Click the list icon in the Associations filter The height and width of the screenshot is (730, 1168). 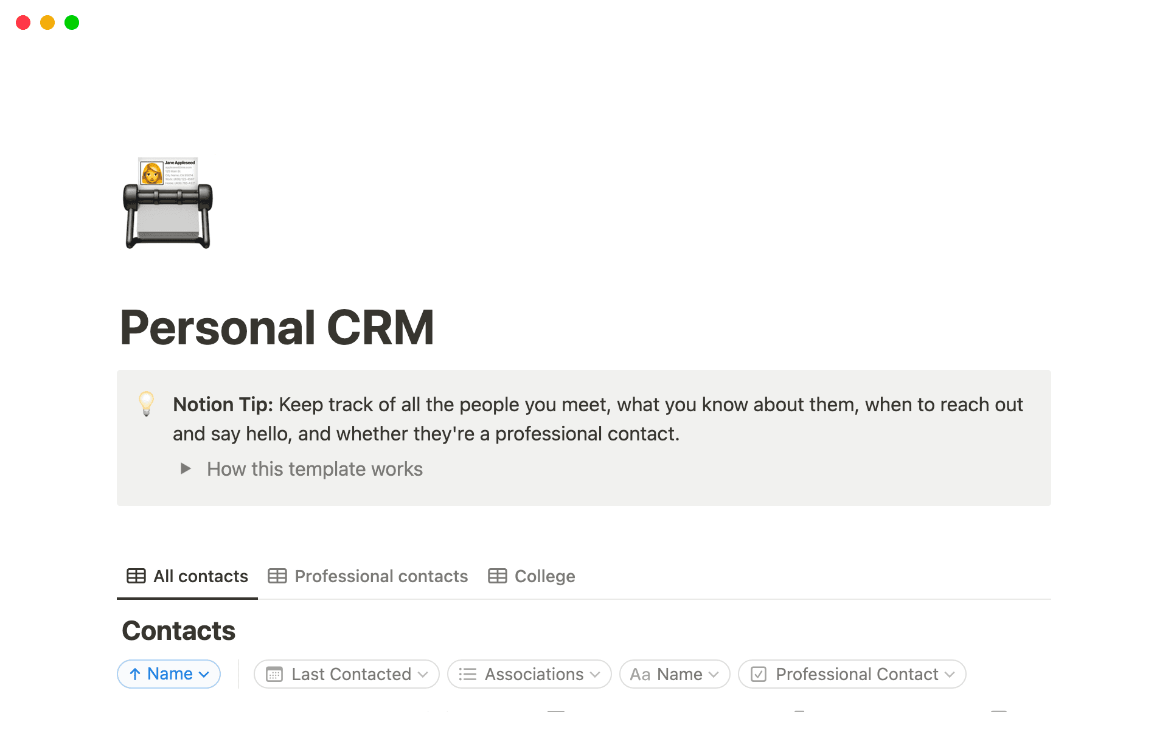(x=468, y=674)
